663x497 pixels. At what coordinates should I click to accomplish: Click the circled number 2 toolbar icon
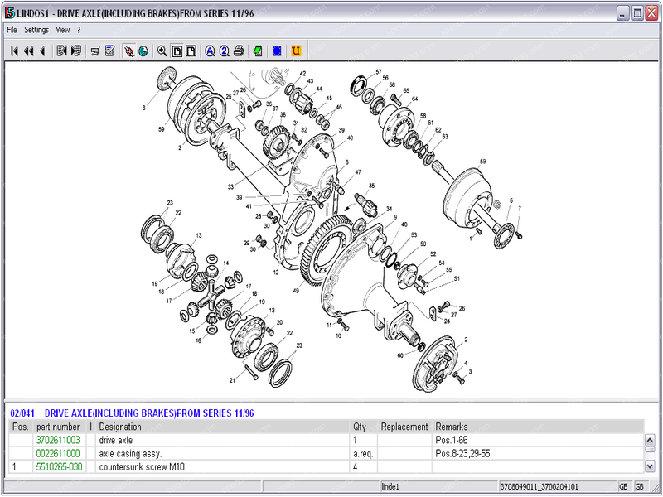click(225, 51)
